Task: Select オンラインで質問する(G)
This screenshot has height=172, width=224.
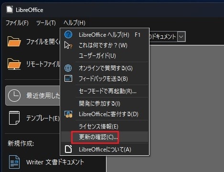Action: 105,68
